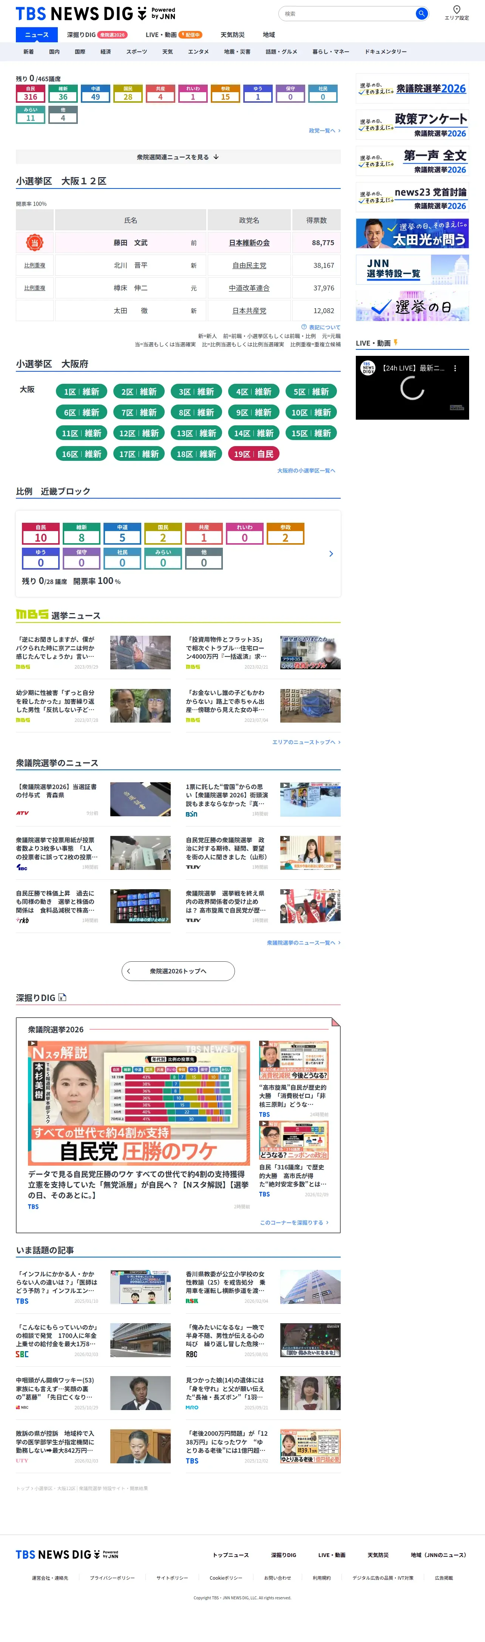The height and width of the screenshot is (1642, 485).
Task: Open article 「投資用物件とフラット35」
Action: coord(263,652)
